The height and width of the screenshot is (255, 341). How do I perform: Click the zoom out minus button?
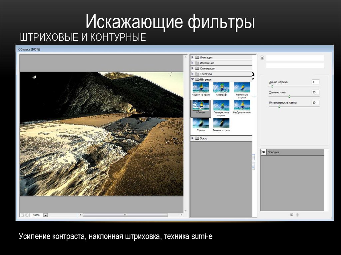(x=23, y=215)
